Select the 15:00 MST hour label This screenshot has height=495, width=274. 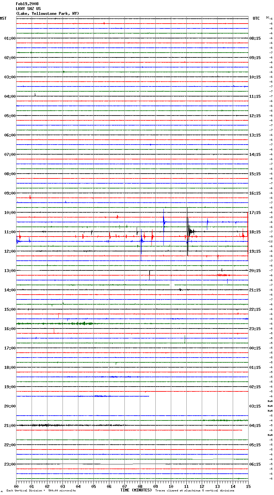(10, 309)
